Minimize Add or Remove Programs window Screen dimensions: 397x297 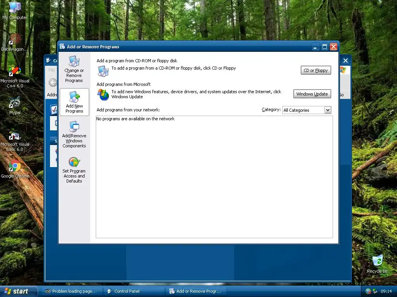click(x=315, y=47)
